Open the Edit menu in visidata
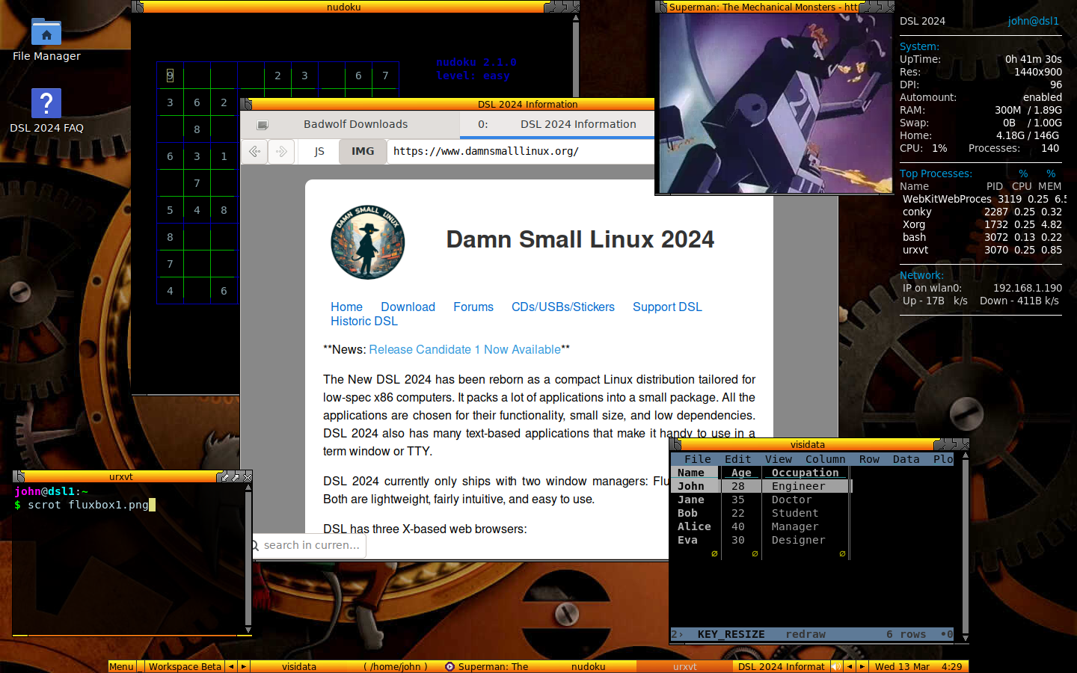The height and width of the screenshot is (673, 1077). click(x=737, y=459)
